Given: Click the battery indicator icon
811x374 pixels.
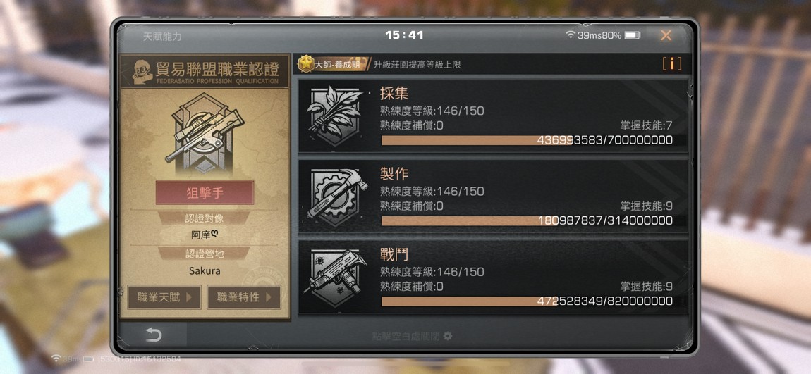Looking at the screenshot, I should (x=633, y=35).
